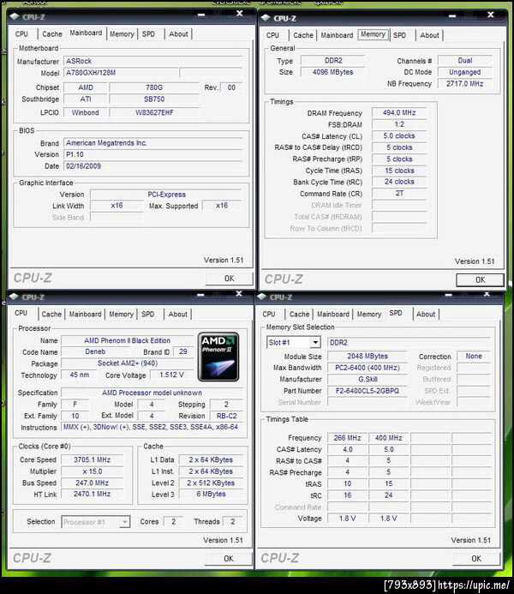Select Mainboard tab in SPD window
Image resolution: width=514 pixels, height=594 pixels.
click(333, 314)
